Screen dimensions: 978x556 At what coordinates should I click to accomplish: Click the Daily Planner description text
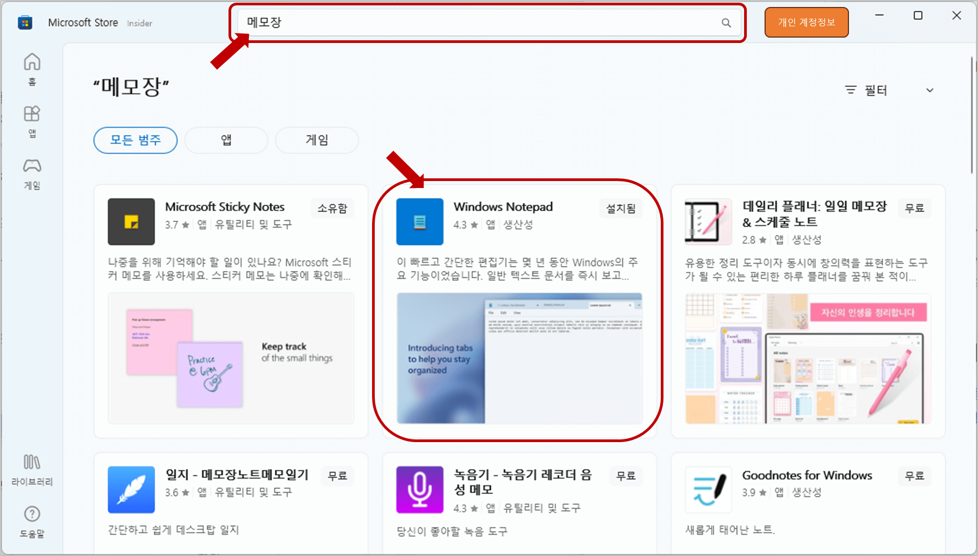[x=806, y=270]
